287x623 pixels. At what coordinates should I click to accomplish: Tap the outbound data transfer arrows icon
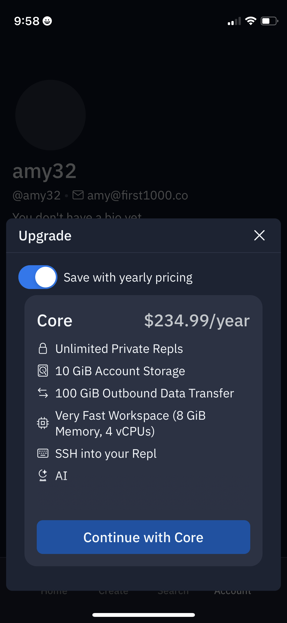pyautogui.click(x=43, y=393)
